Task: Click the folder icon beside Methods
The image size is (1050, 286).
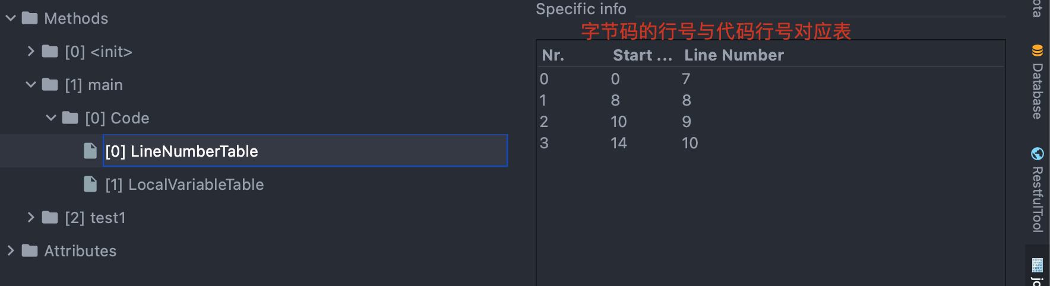Action: point(30,18)
